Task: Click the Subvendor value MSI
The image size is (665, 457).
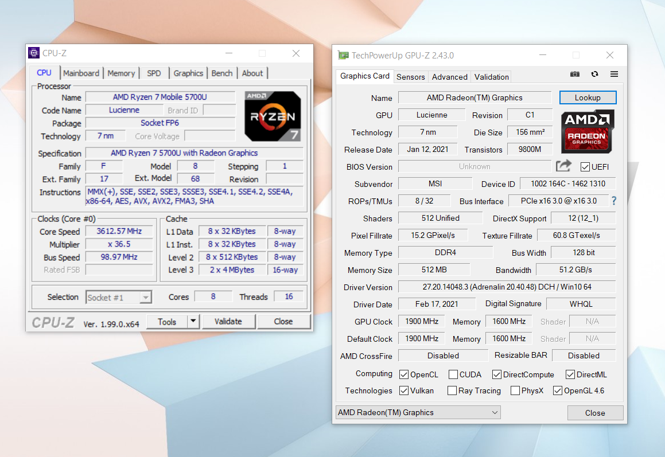Action: point(435,183)
